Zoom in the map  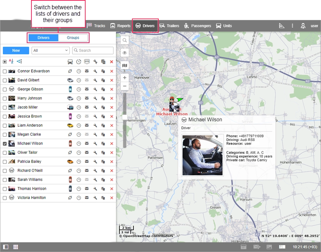(124, 78)
